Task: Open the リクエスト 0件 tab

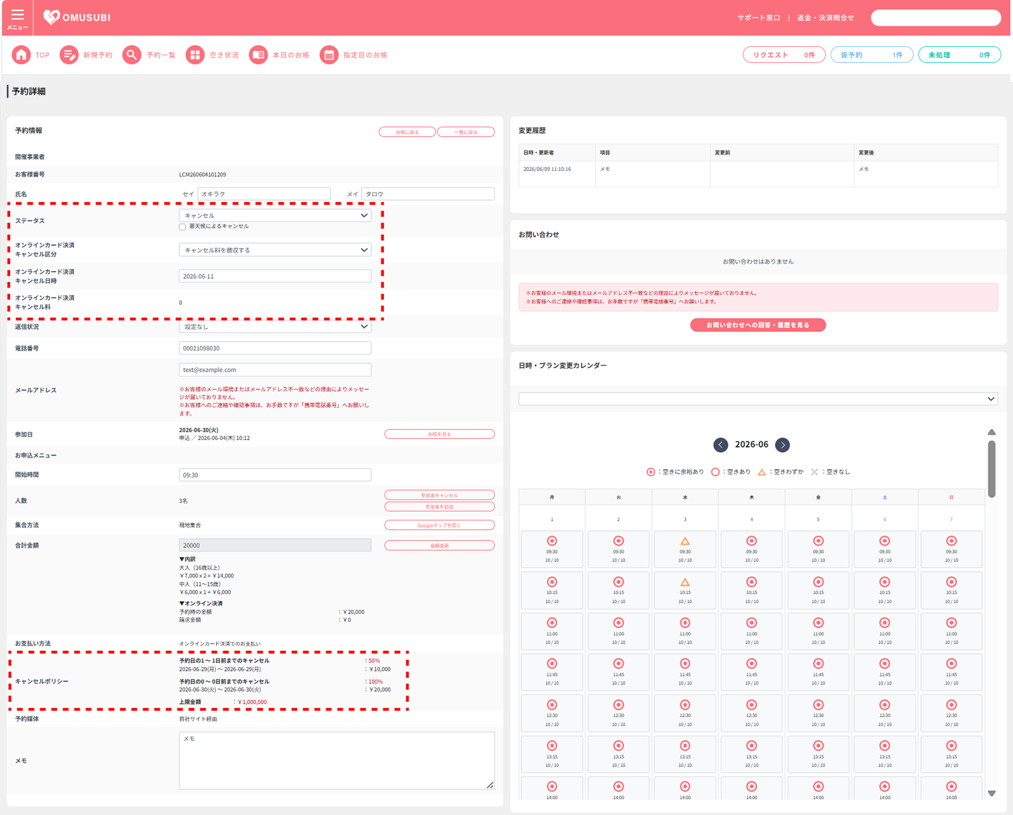Action: click(784, 55)
